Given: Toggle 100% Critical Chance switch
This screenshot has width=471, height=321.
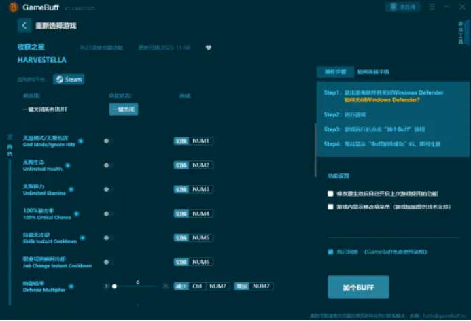Looking at the screenshot, I should tap(109, 214).
